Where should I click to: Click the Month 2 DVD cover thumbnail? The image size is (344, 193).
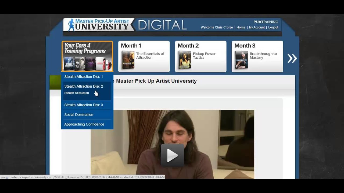click(185, 60)
